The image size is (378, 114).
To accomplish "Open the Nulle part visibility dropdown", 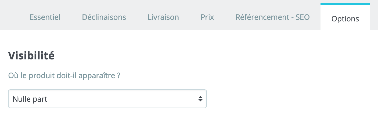I will click(x=107, y=99).
